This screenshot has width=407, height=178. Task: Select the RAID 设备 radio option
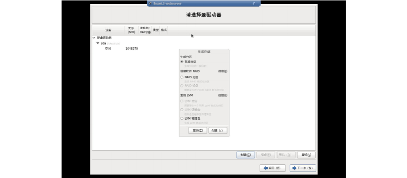tap(182, 86)
